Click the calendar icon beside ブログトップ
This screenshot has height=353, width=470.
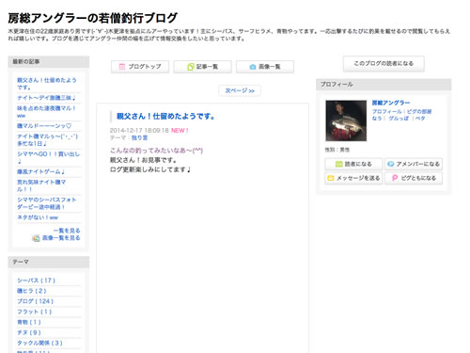click(122, 67)
